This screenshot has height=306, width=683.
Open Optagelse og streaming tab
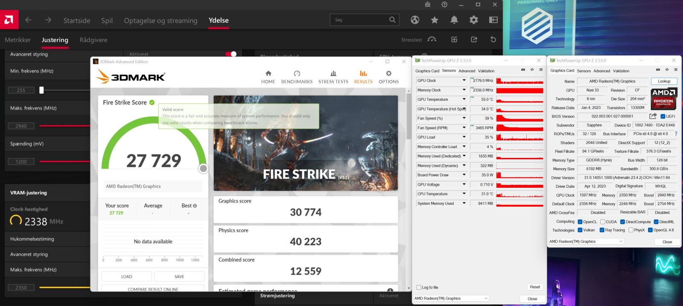point(161,20)
